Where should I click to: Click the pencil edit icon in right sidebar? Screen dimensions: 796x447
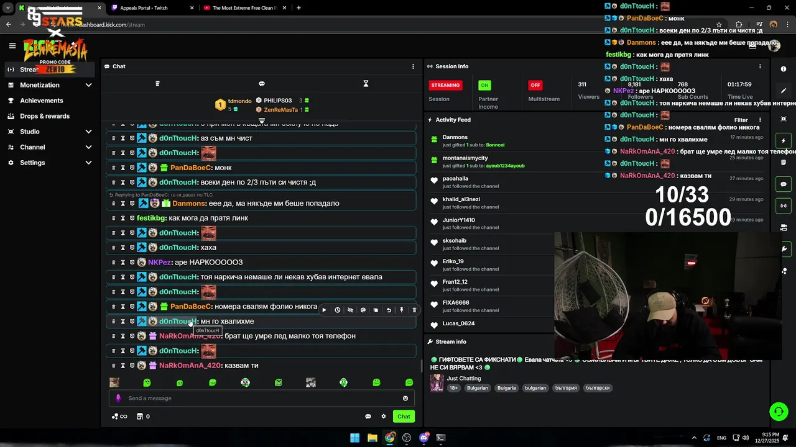tap(784, 91)
